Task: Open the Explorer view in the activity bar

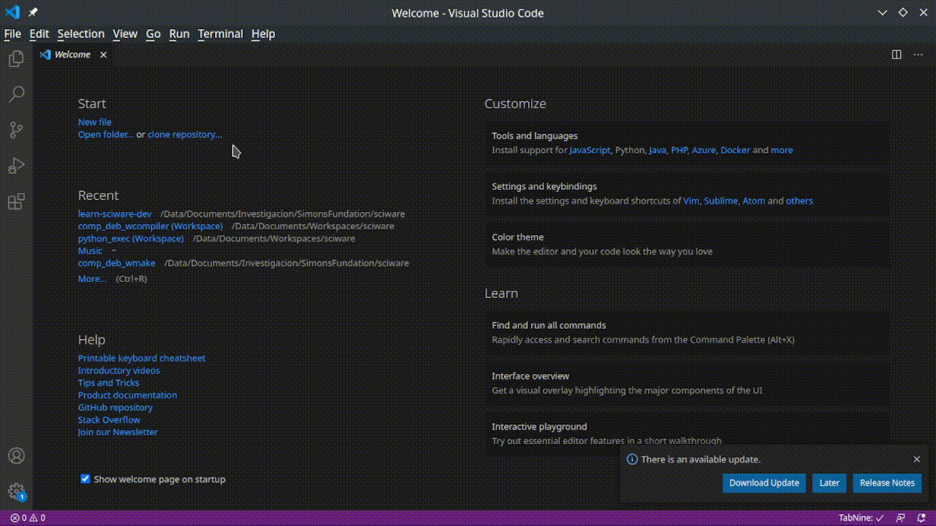Action: pos(16,59)
